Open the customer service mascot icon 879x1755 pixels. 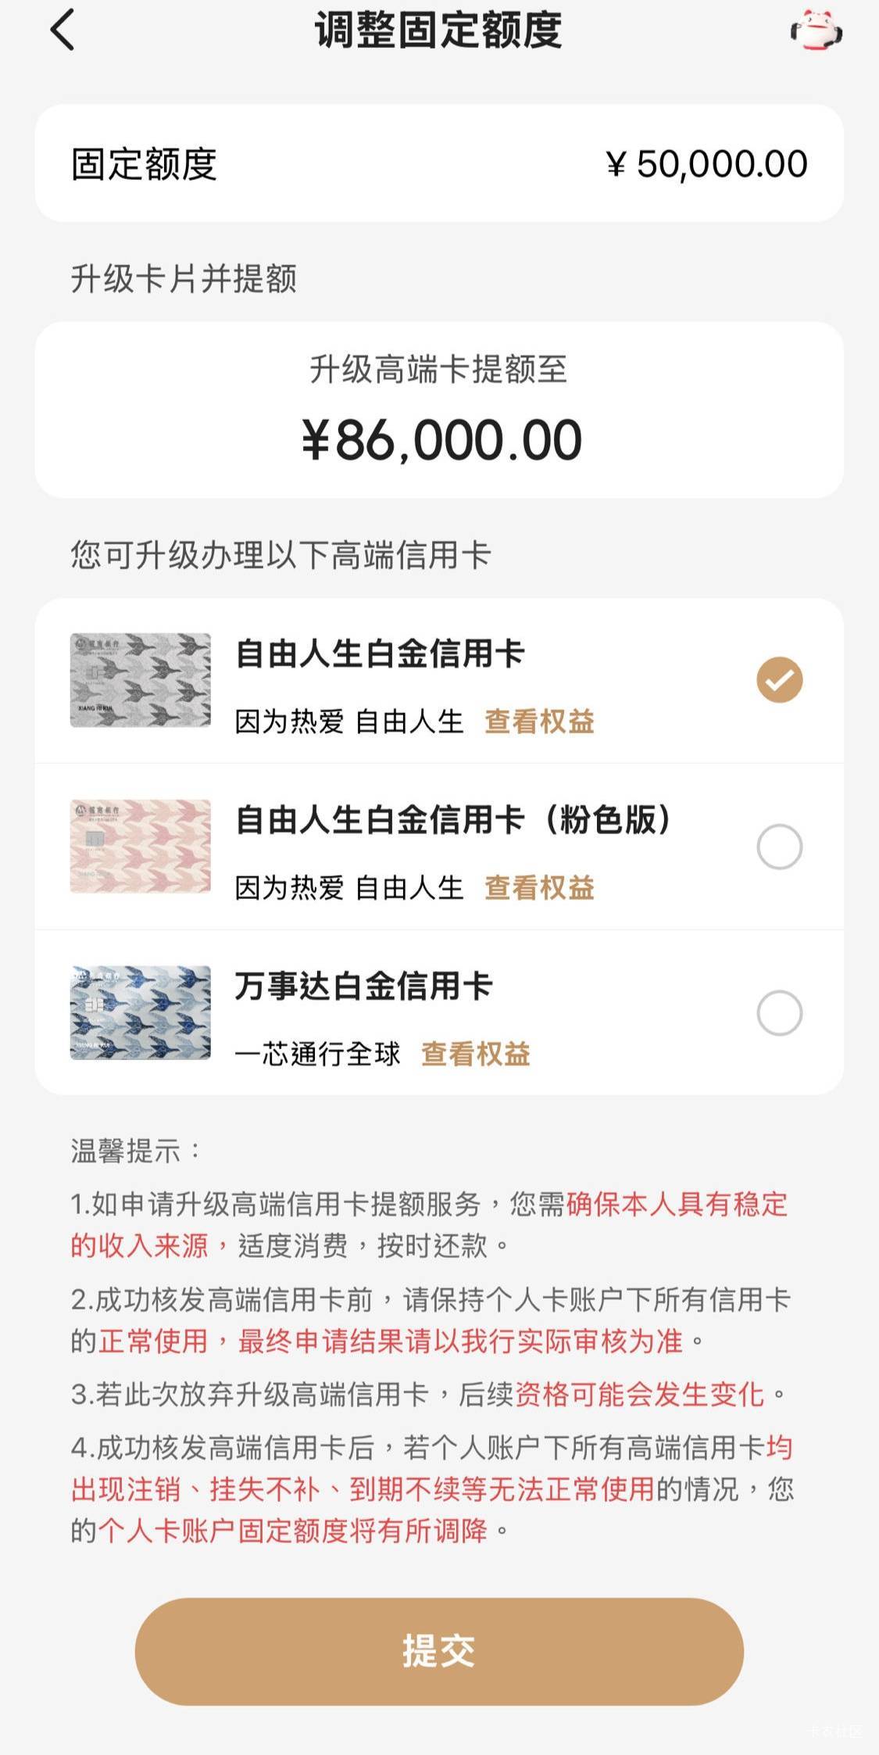tap(816, 30)
